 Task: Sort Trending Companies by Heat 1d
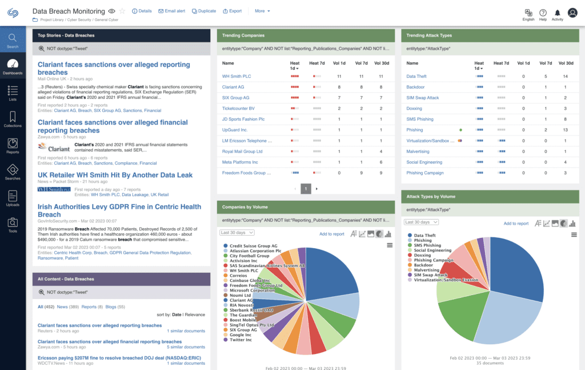pos(295,66)
